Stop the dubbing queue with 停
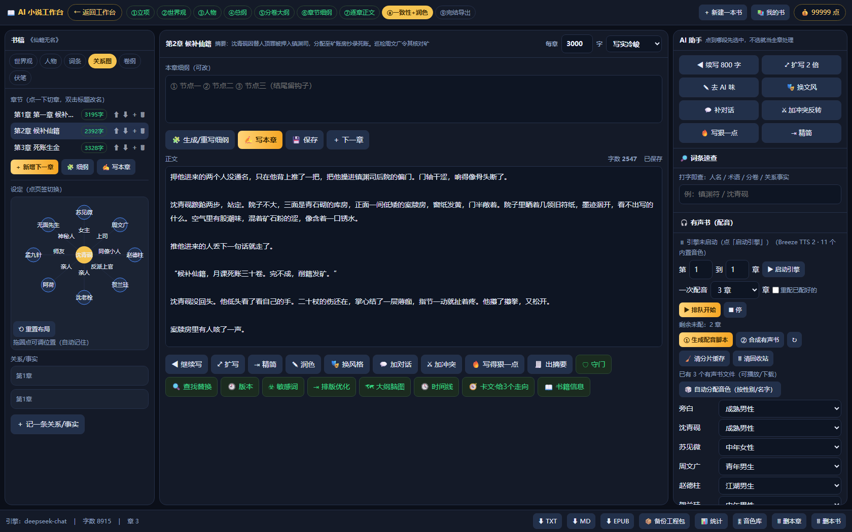This screenshot has height=532, width=852. click(x=735, y=310)
